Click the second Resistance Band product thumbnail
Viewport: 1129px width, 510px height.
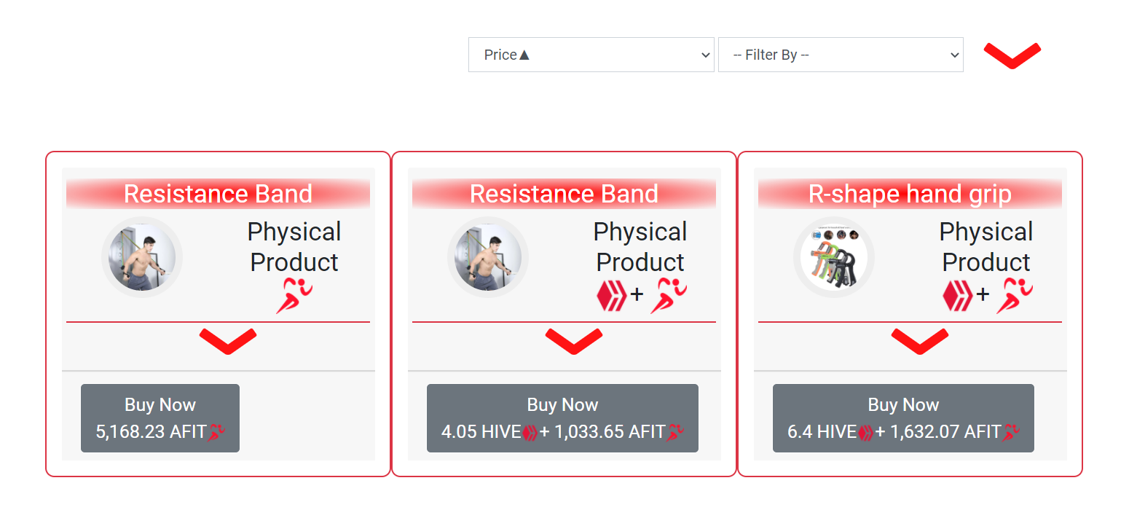(x=488, y=257)
